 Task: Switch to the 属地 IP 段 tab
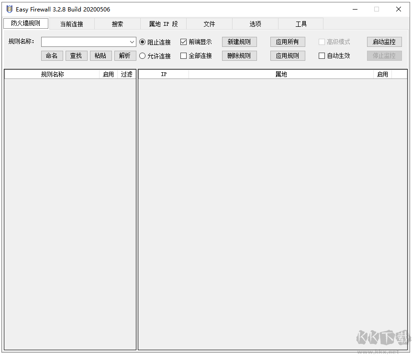pos(163,23)
